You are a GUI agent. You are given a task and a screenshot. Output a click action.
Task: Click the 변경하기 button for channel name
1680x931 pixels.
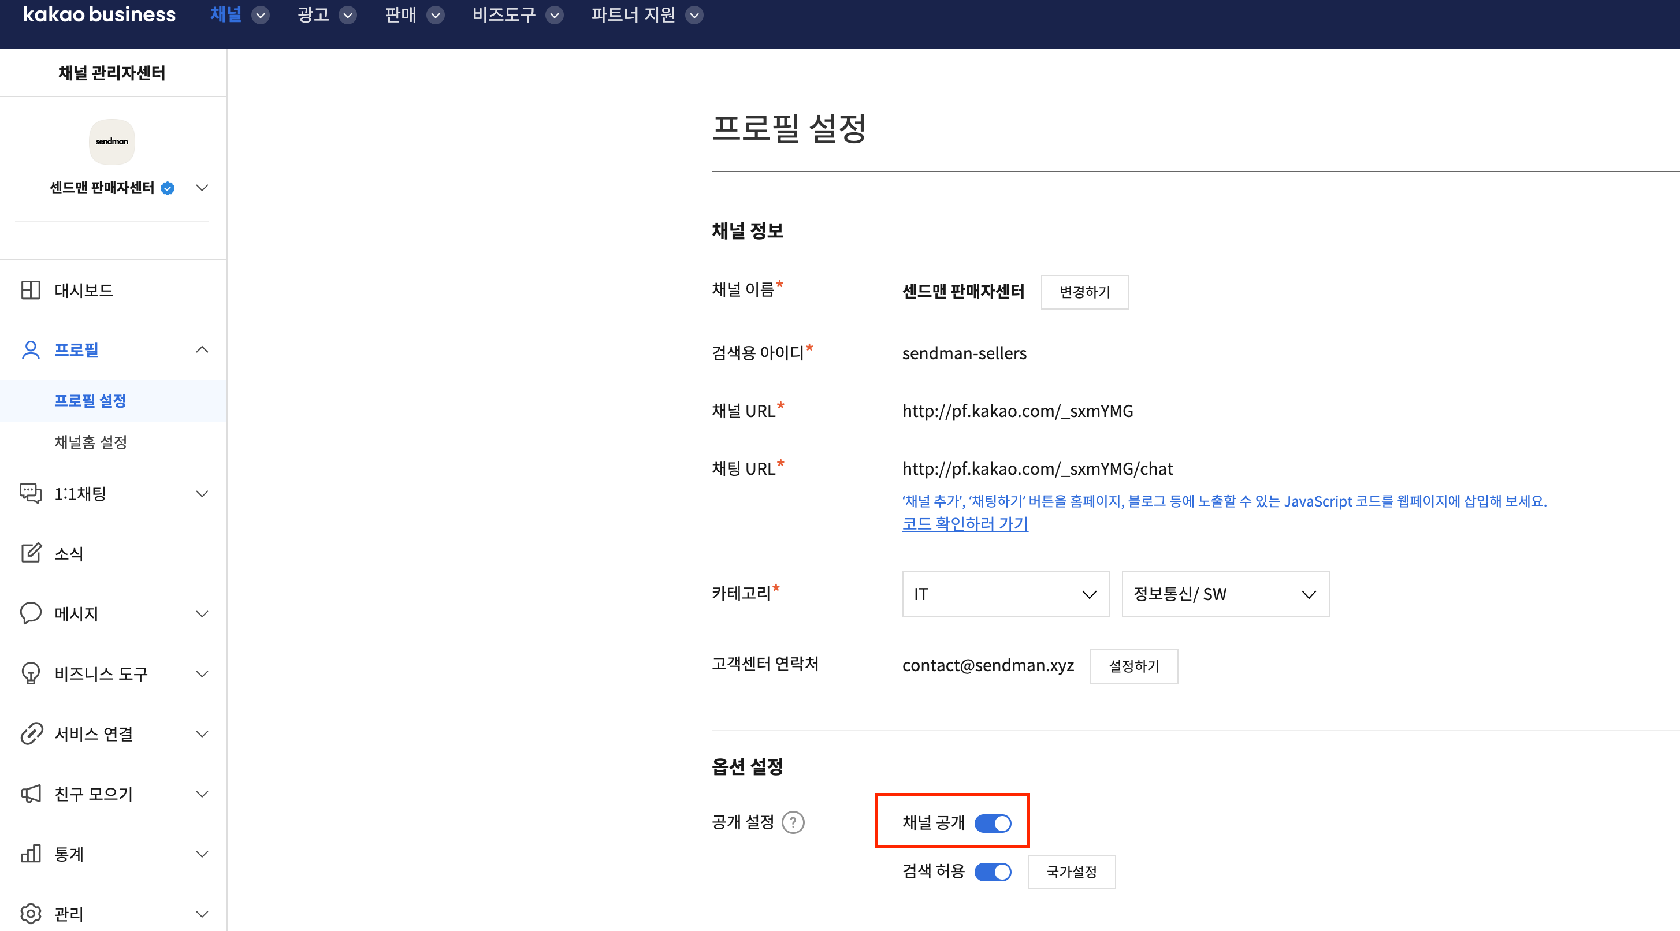[1084, 292]
